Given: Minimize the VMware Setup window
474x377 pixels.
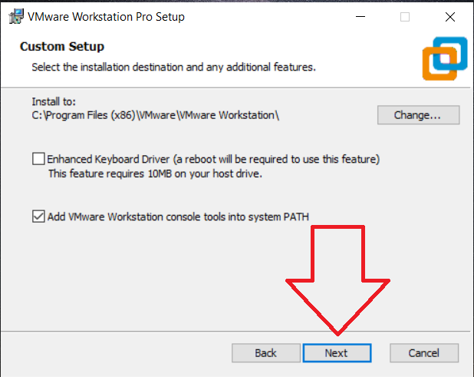Looking at the screenshot, I should [x=361, y=16].
